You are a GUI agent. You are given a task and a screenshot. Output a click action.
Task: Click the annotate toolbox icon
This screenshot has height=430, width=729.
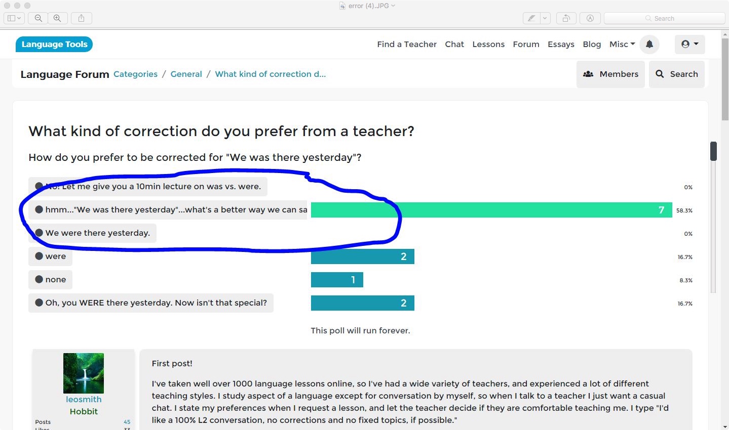(x=590, y=18)
